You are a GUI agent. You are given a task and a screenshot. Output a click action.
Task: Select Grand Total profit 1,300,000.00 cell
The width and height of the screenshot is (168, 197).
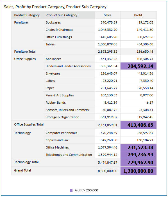pyautogui.click(x=139, y=171)
